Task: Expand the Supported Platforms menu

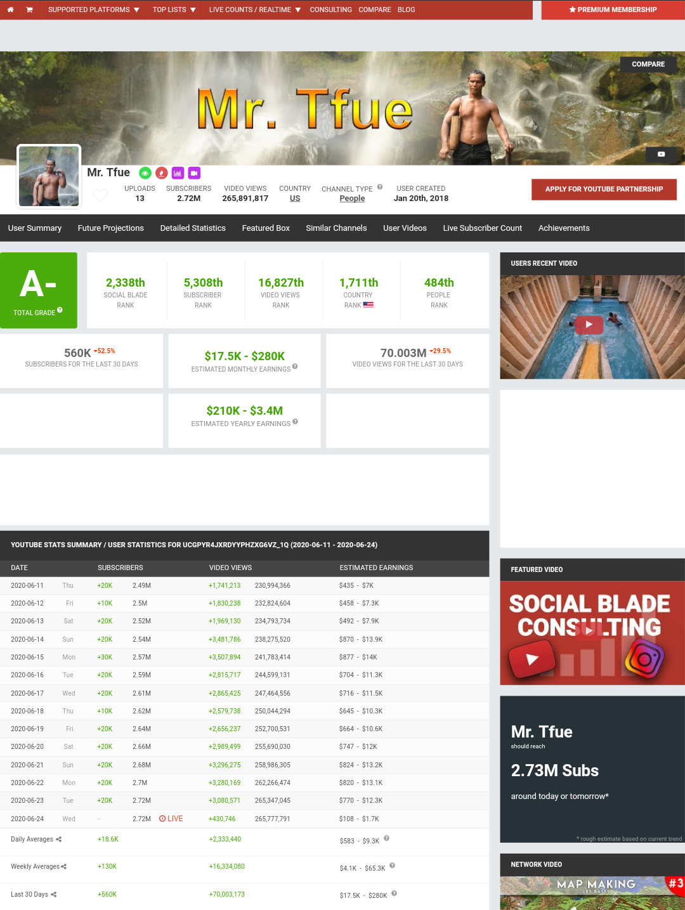Action: [93, 10]
